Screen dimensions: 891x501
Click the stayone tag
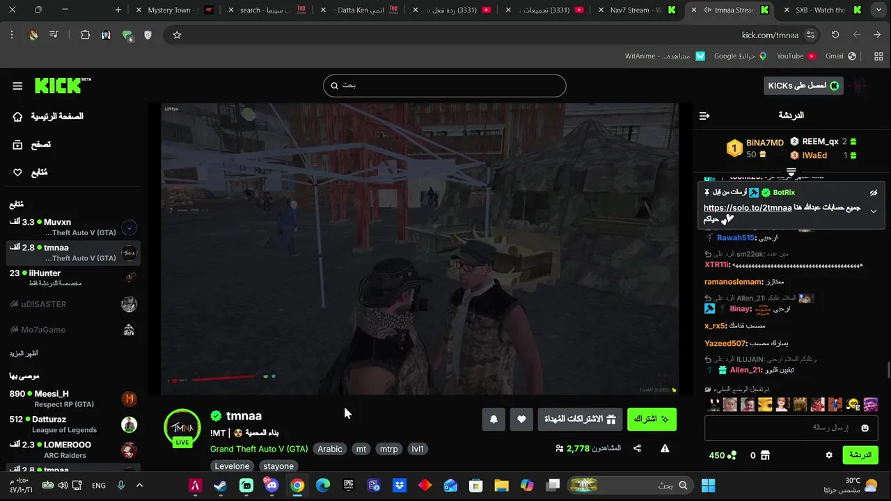(278, 466)
